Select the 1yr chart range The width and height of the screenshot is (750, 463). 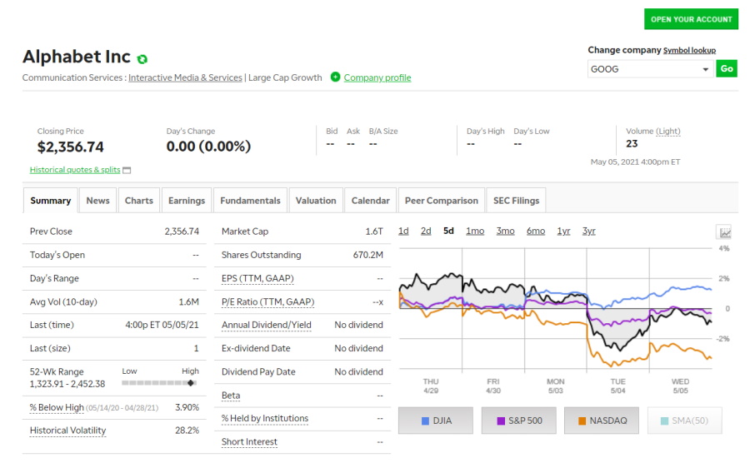pos(563,231)
